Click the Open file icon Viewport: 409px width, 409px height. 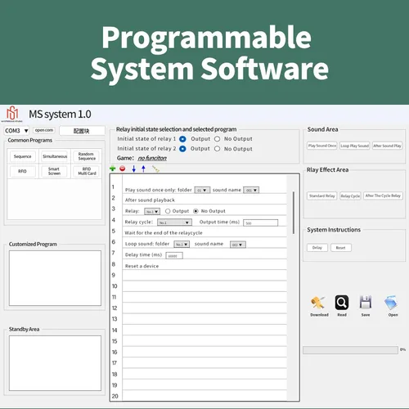(x=392, y=303)
